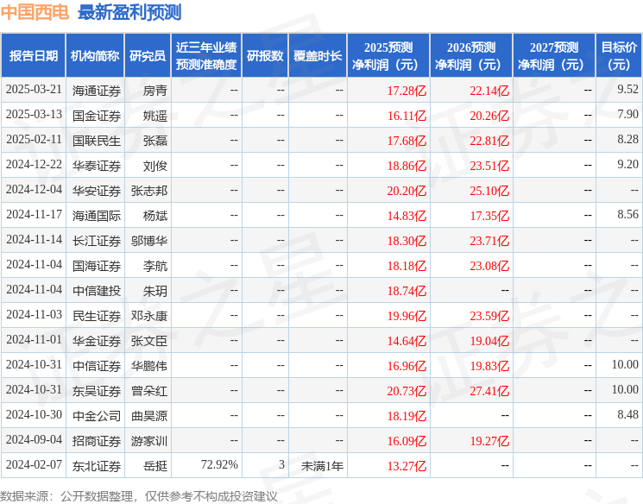Select the 华金证券 institution cell
Screen dimensions: 643x504
pos(97,341)
